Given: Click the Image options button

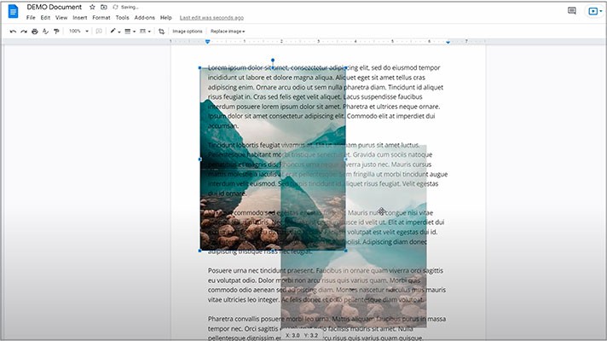Looking at the screenshot, I should (188, 32).
